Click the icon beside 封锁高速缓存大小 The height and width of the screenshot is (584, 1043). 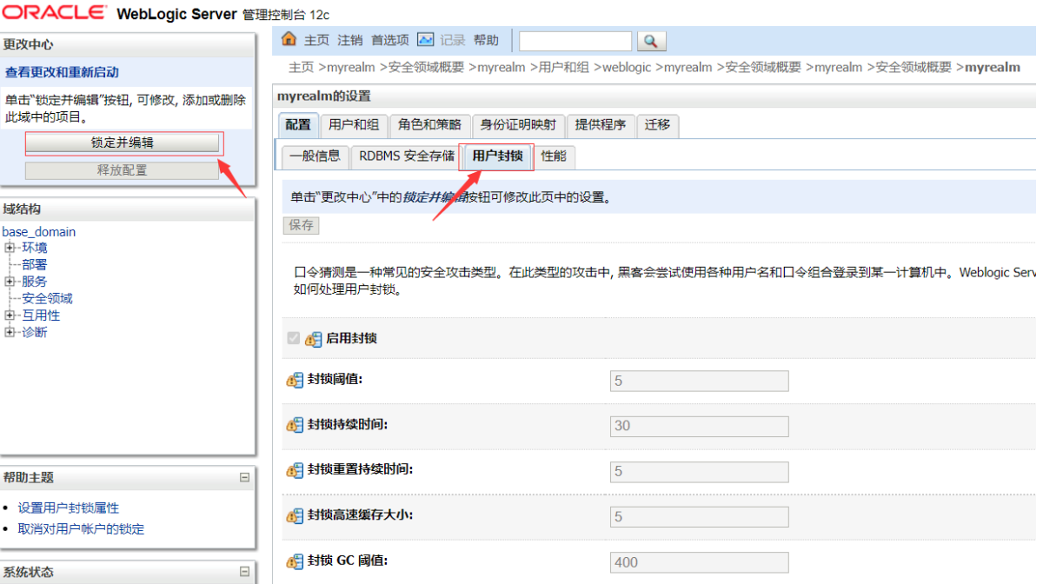pos(296,515)
